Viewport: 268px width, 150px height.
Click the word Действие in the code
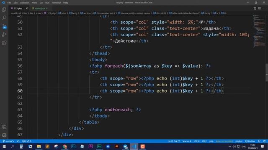[125, 41]
